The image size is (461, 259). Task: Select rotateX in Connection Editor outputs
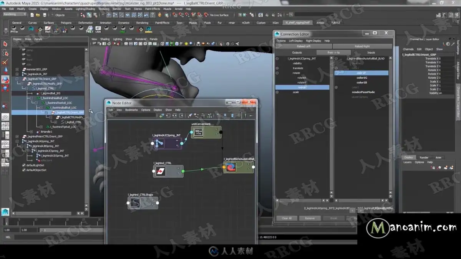point(302,78)
